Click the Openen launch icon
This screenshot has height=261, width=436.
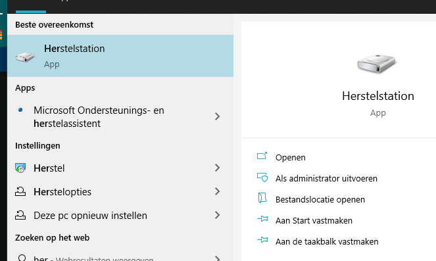point(262,156)
